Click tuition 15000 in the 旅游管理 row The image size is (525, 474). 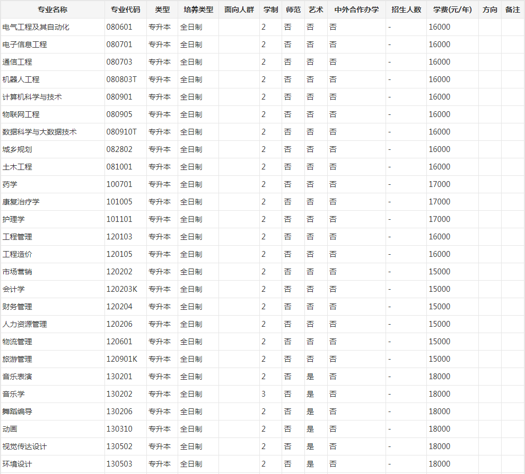coord(440,359)
